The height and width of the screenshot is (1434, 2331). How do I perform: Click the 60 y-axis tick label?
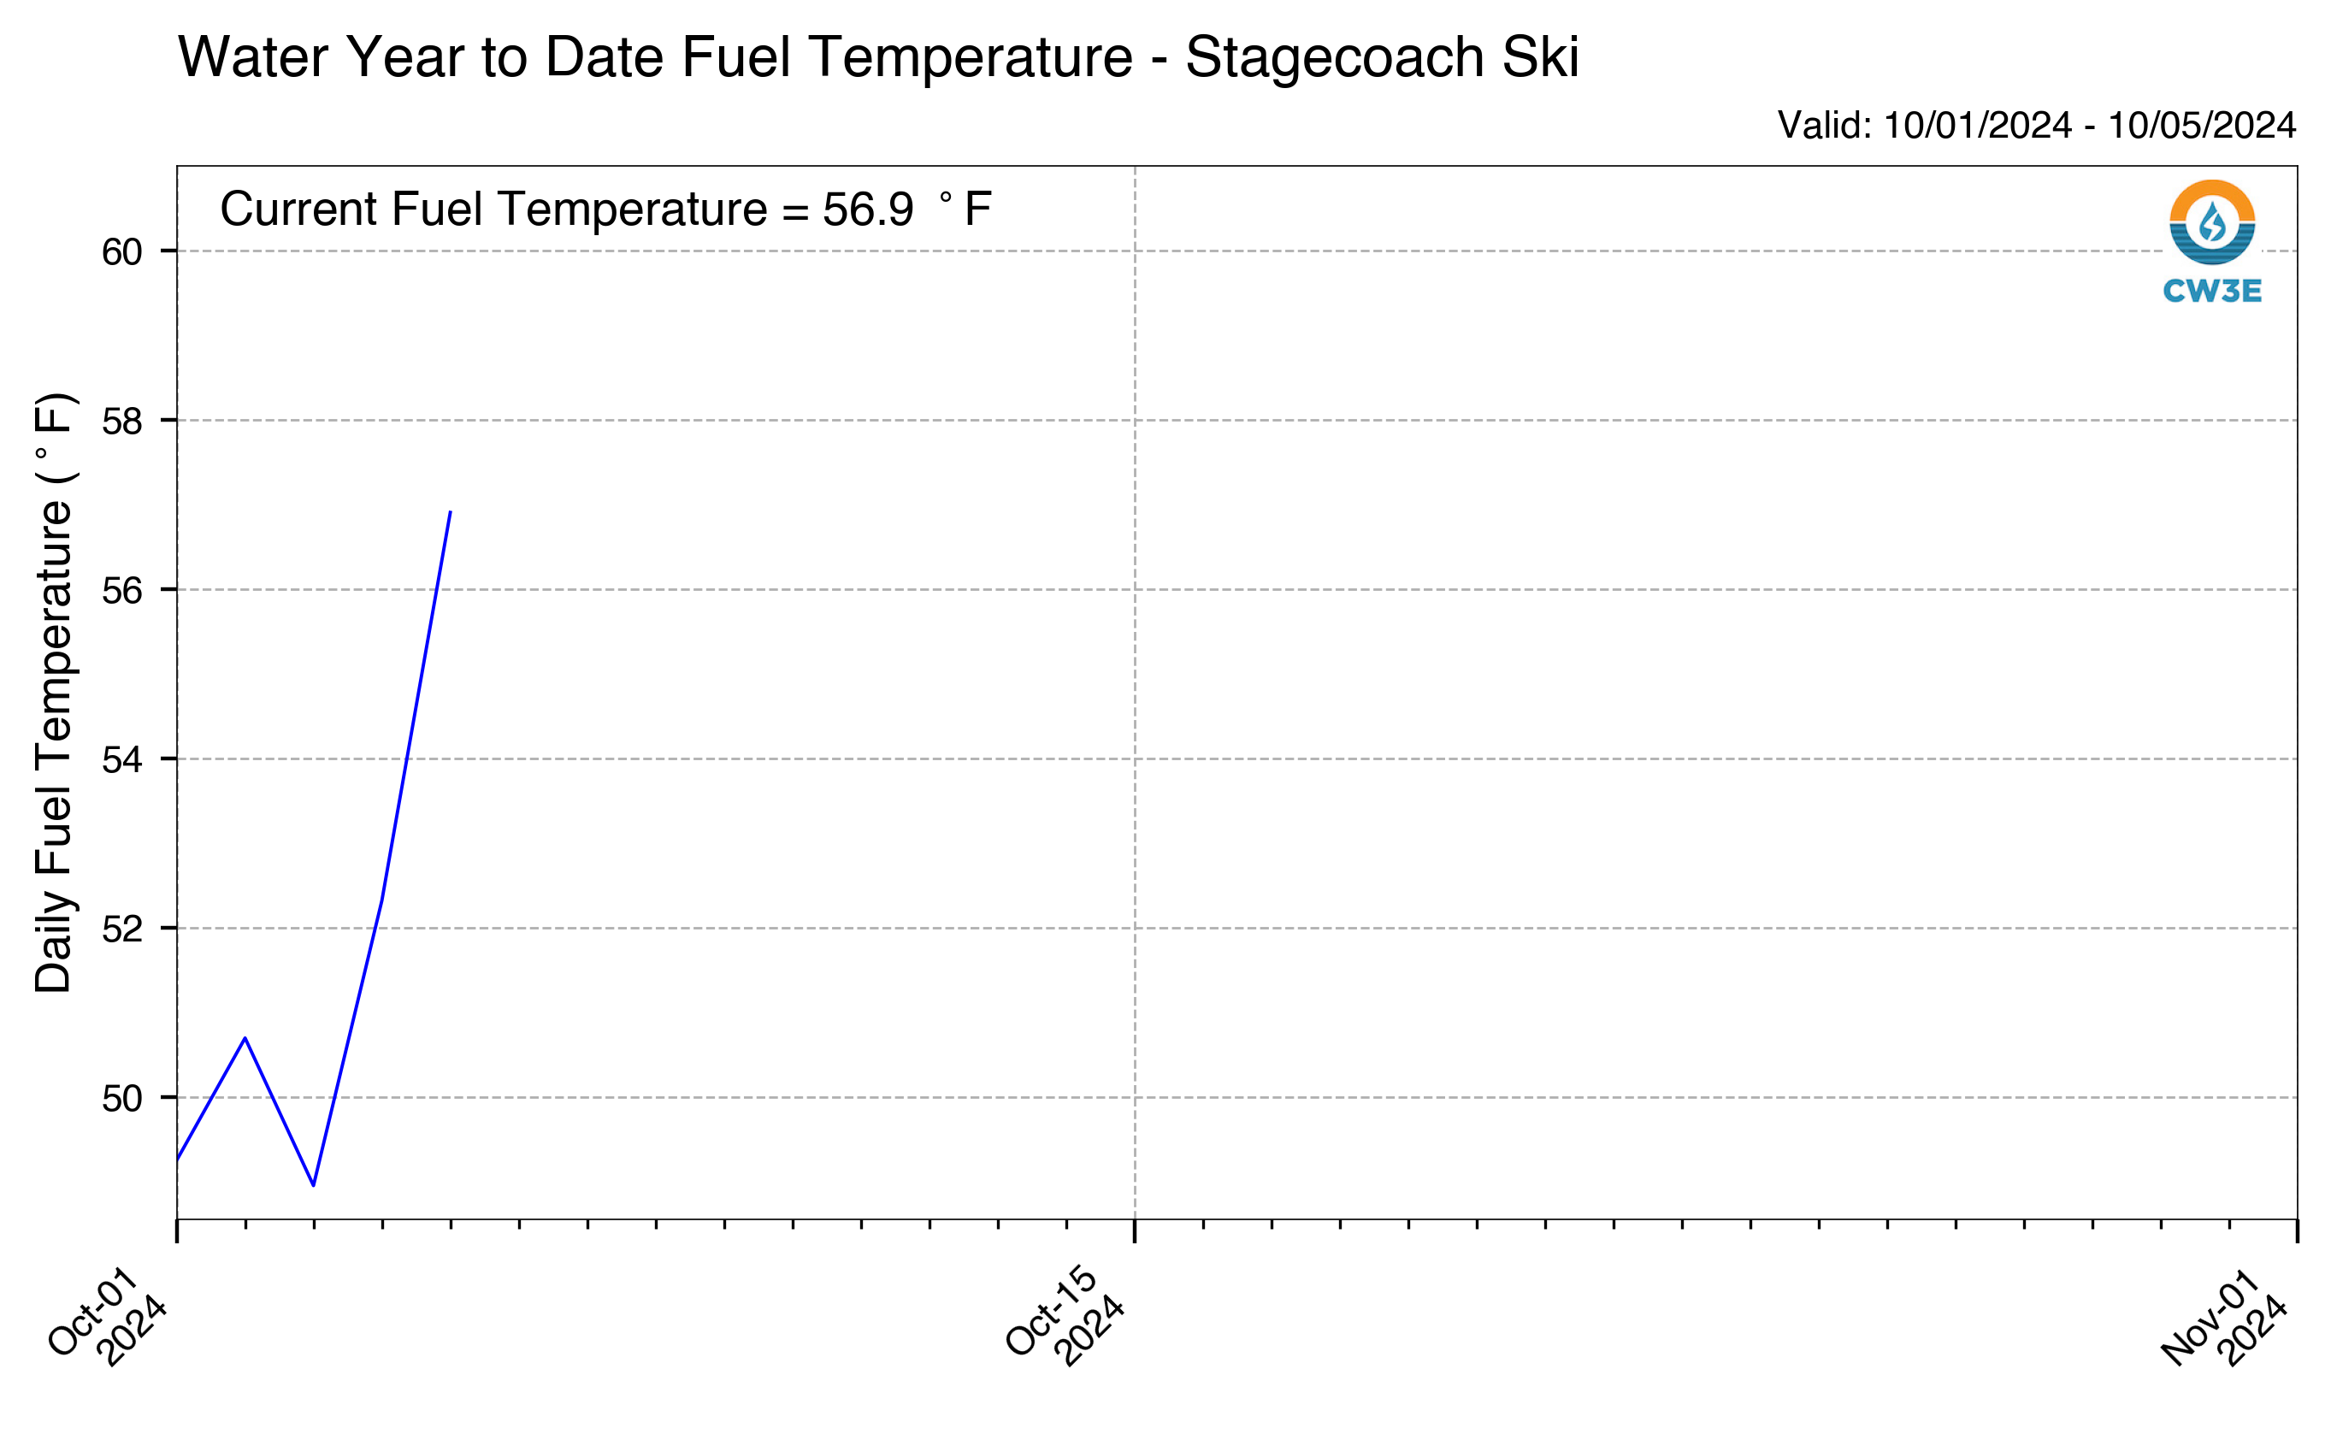pyautogui.click(x=122, y=251)
